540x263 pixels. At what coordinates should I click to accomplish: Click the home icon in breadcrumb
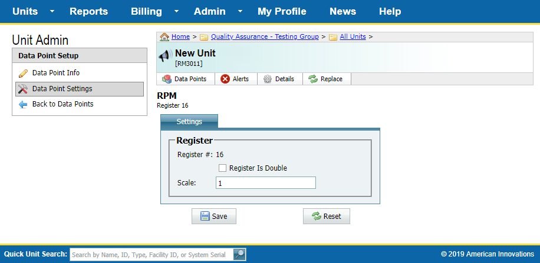164,37
